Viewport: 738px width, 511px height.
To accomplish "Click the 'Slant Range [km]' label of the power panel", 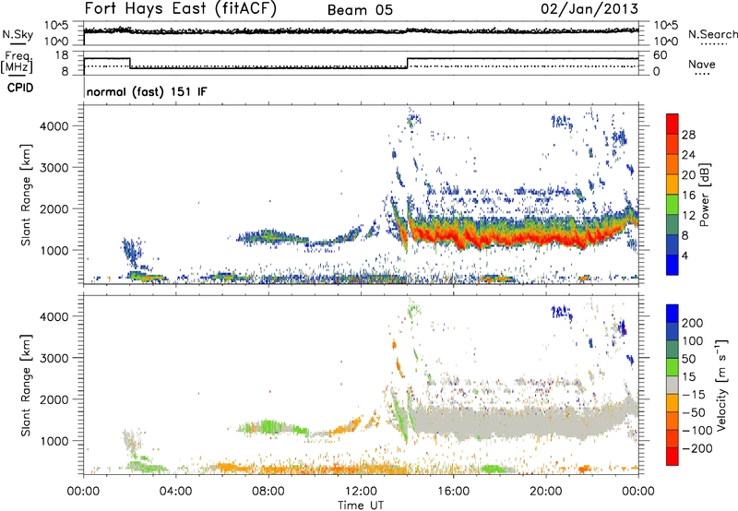I will click(x=26, y=195).
